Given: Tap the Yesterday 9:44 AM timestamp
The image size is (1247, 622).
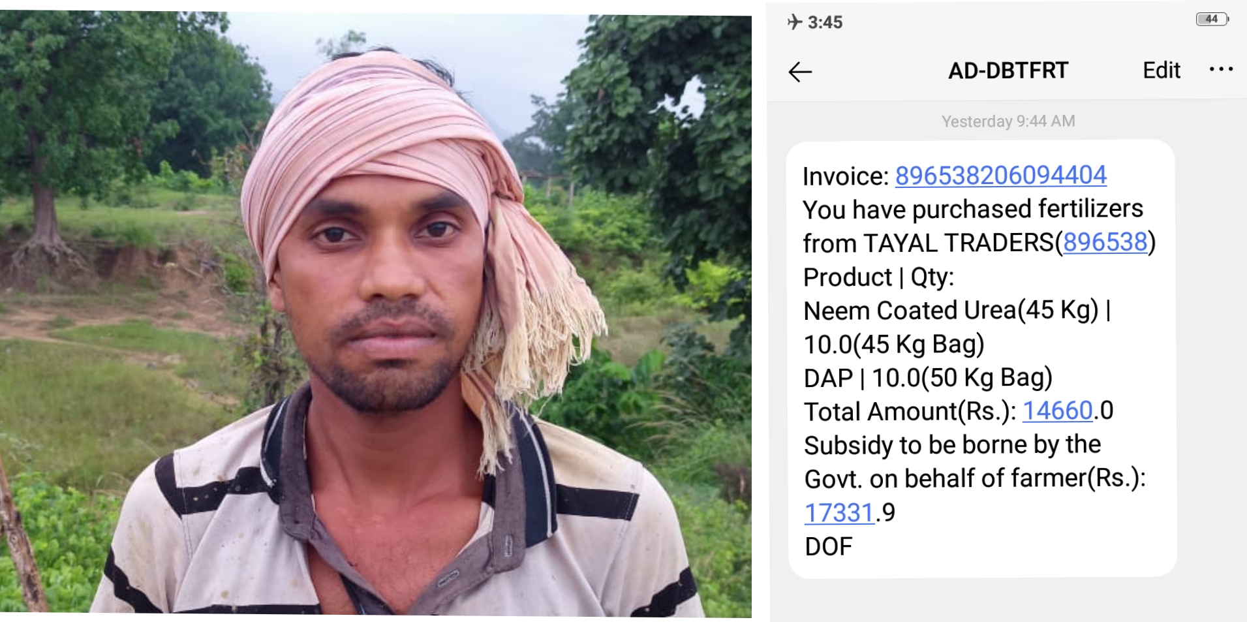Looking at the screenshot, I should pos(1008,121).
